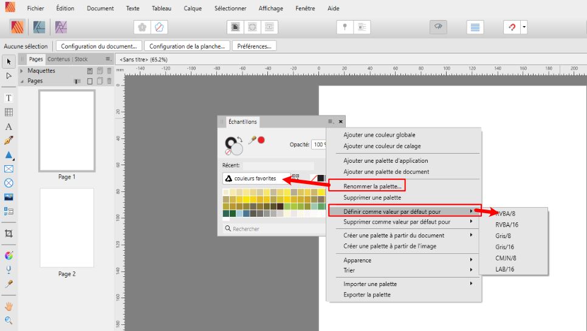Click the trash icon in Pages row
Image resolution: width=587 pixels, height=331 pixels.
(x=109, y=81)
